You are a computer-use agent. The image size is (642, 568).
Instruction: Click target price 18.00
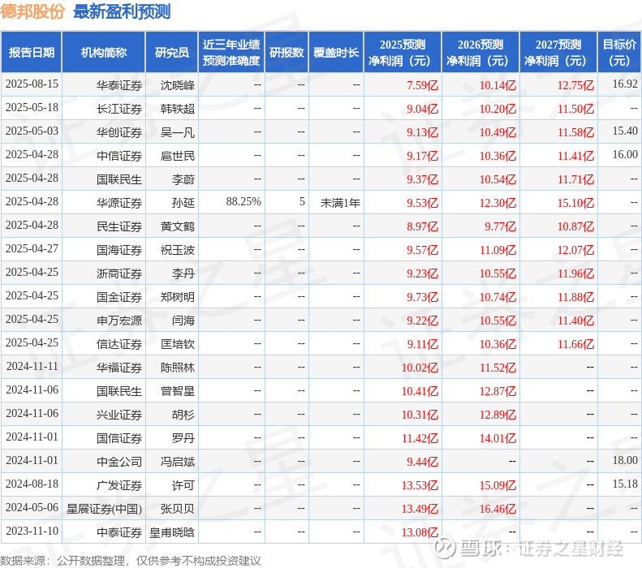tap(625, 461)
